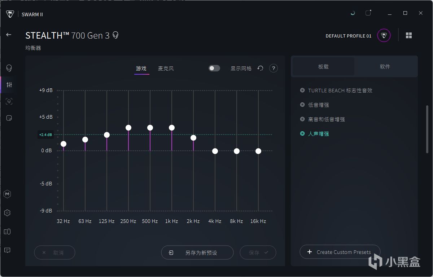Click 另存为新预设 button
This screenshot has width=433, height=277.
pyautogui.click(x=197, y=252)
